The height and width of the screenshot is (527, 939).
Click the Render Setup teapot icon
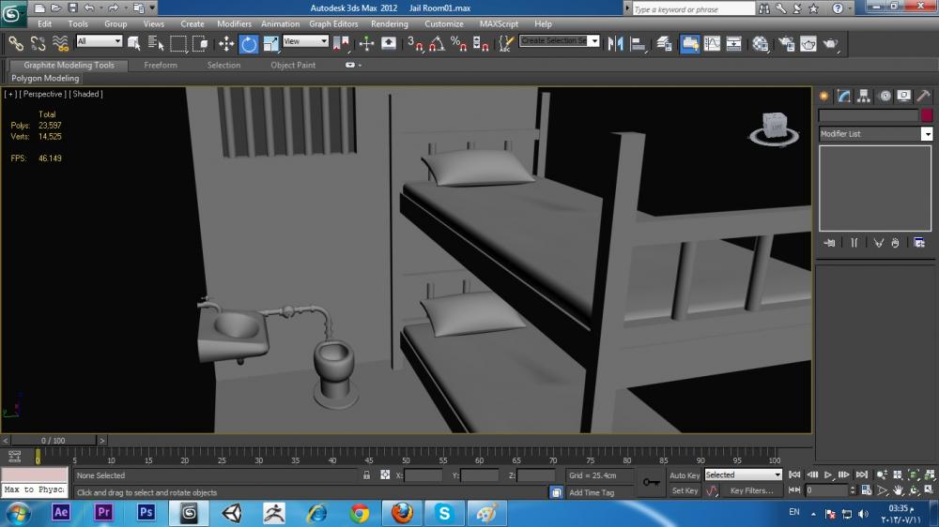(785, 43)
